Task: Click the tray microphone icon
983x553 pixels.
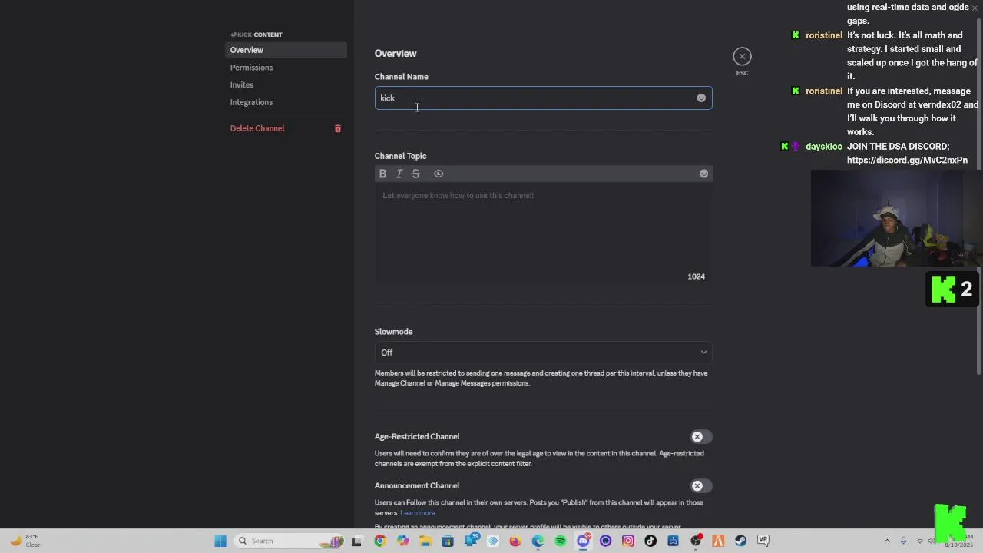Action: [903, 541]
